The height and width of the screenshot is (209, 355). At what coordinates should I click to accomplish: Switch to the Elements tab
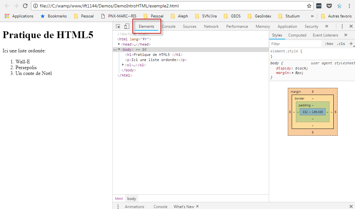(146, 26)
